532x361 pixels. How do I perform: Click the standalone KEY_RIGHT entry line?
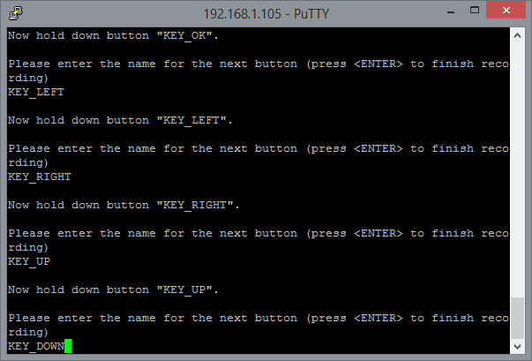tap(40, 177)
